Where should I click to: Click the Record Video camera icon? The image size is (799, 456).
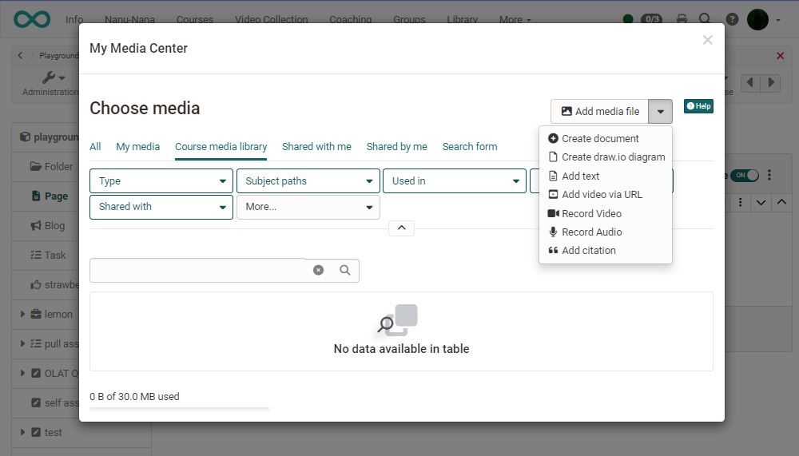pos(553,213)
